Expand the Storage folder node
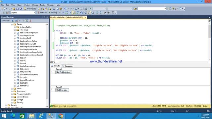 (12, 100)
